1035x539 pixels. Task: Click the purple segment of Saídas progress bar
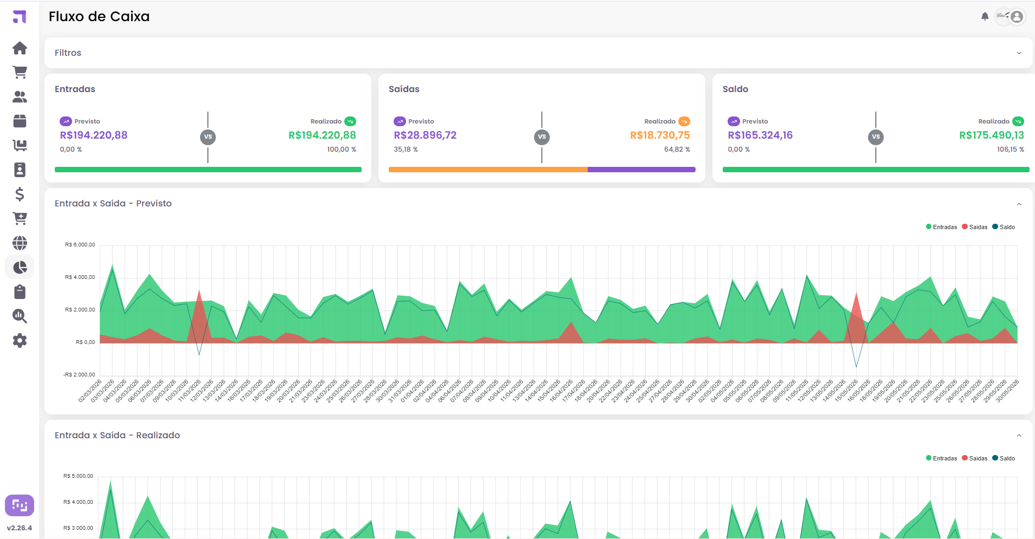point(641,170)
